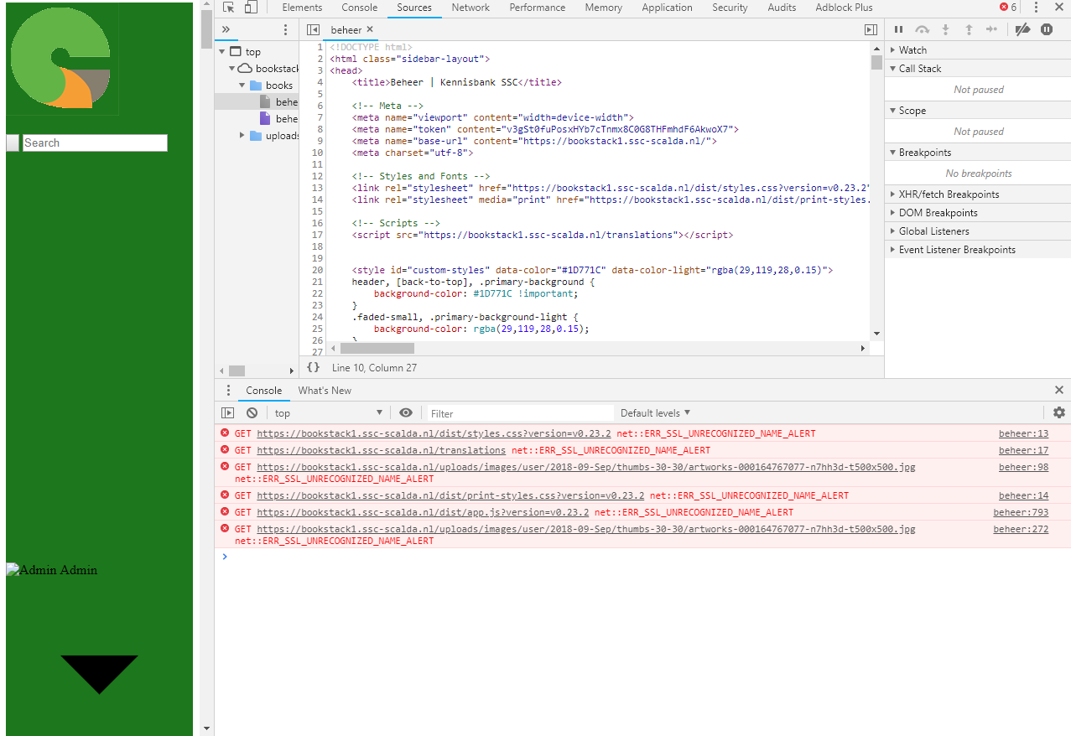Viewport: 1071px width, 736px height.
Task: Click the green logo on the page
Action: pyautogui.click(x=62, y=59)
